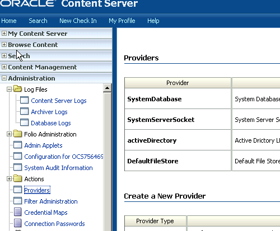Click the Connection Passwords document icon

tap(17, 223)
